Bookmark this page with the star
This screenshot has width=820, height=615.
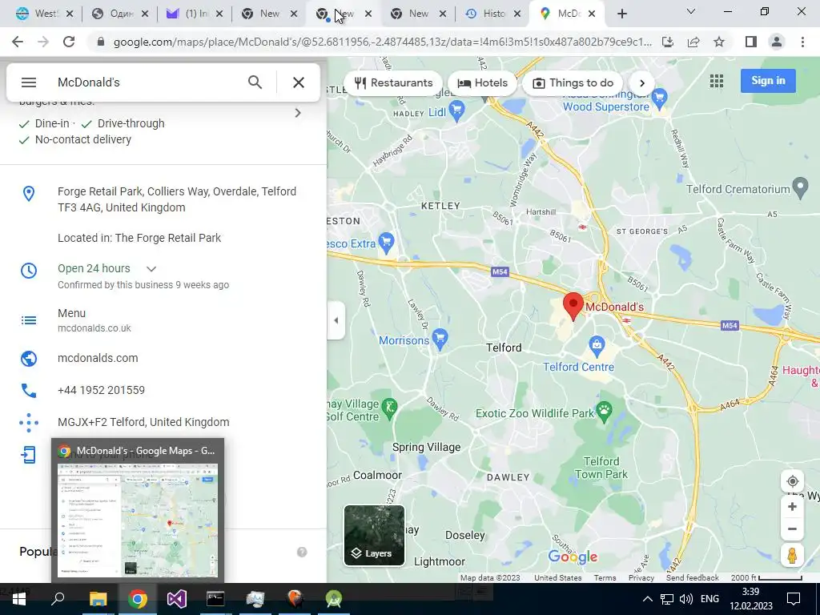[719, 42]
